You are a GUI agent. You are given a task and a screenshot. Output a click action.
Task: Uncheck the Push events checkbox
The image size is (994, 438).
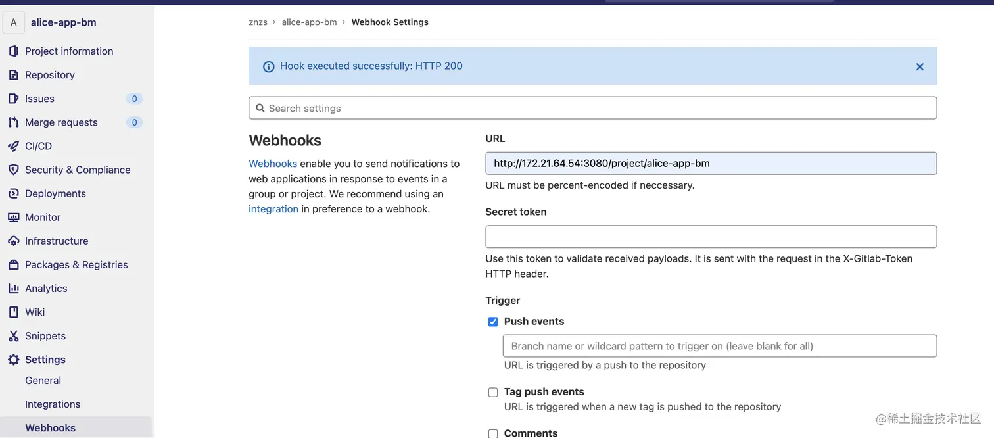pos(493,322)
